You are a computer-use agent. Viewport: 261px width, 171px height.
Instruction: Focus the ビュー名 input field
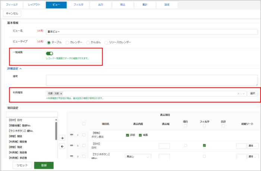pos(152,32)
